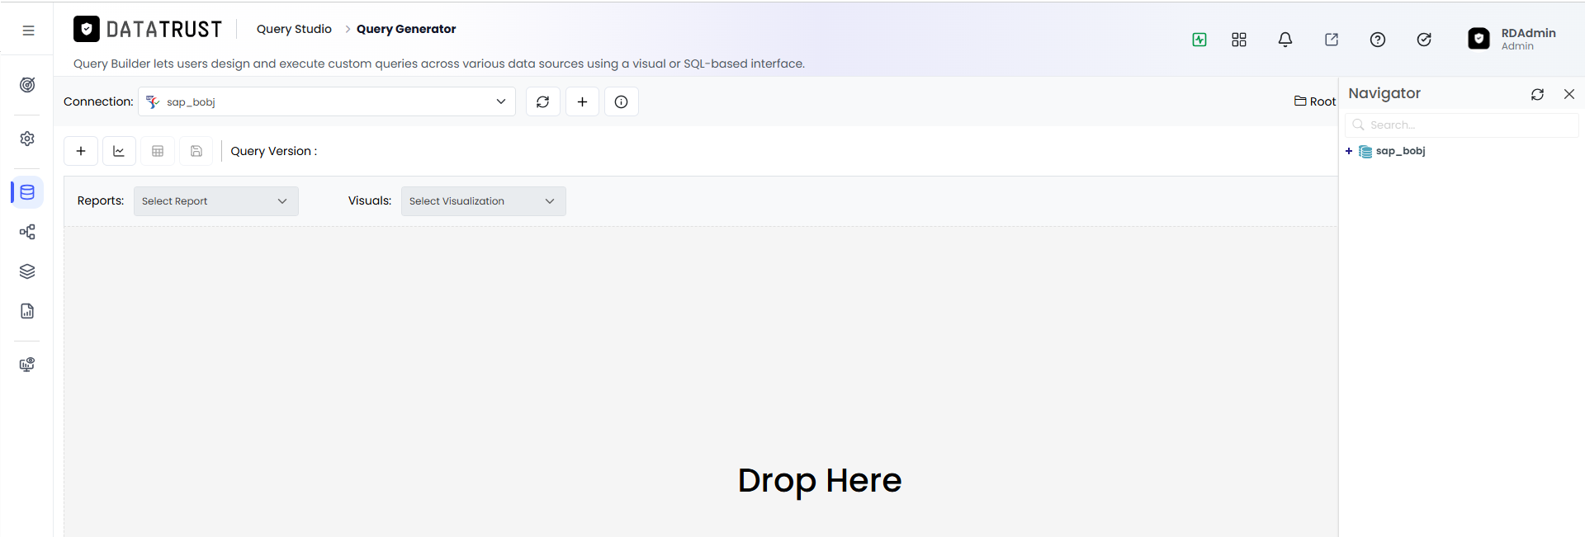Image resolution: width=1585 pixels, height=537 pixels.
Task: Select sap_bobj in Navigator tree
Action: pos(1400,151)
